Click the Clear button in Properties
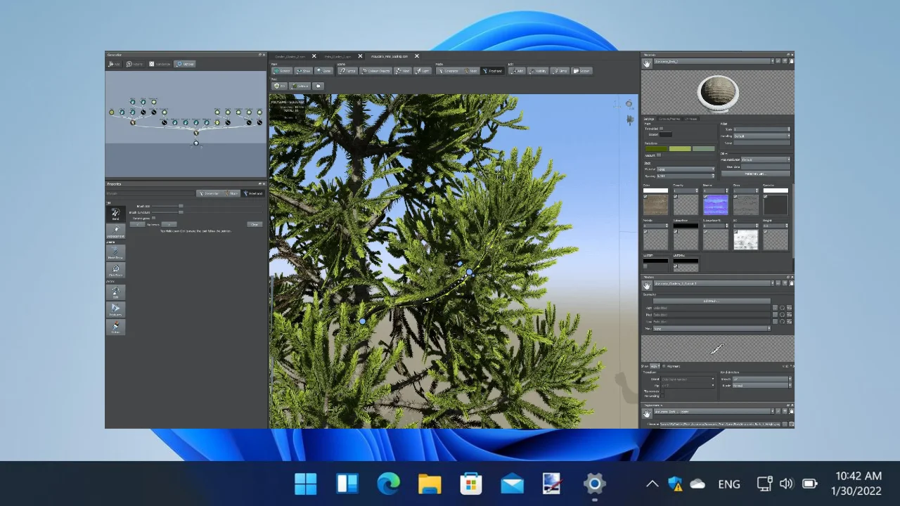 pyautogui.click(x=255, y=225)
